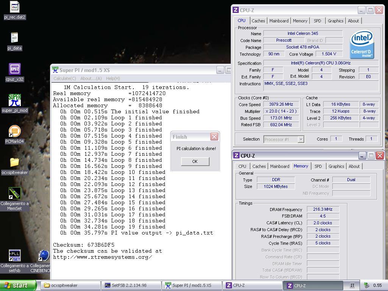Select the Collegamento a MemSet shortcut icon
The image size is (388, 291).
pos(15,193)
